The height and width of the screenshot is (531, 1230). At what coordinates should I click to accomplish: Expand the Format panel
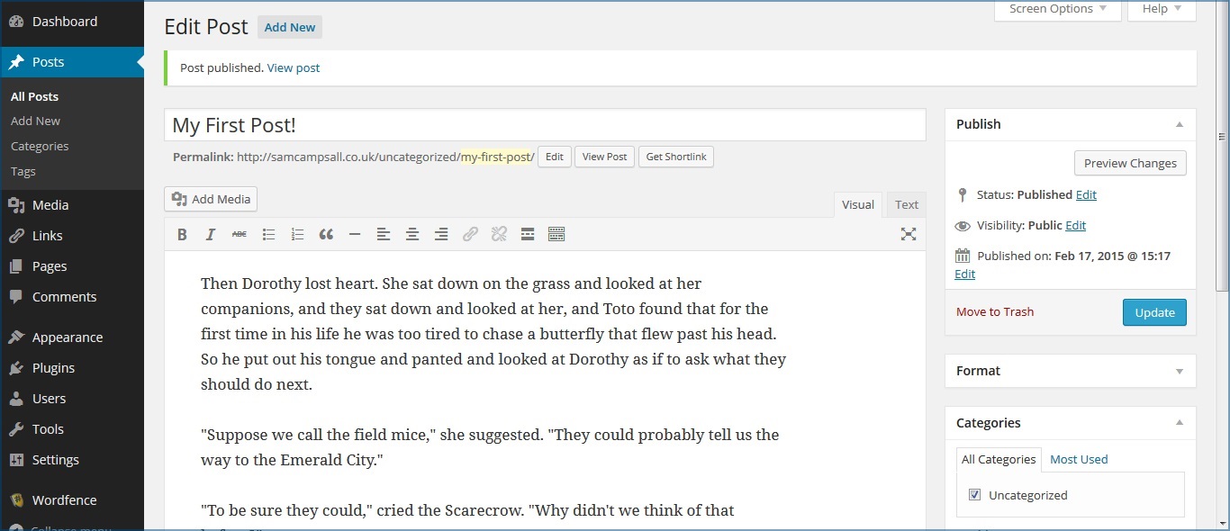point(1180,371)
